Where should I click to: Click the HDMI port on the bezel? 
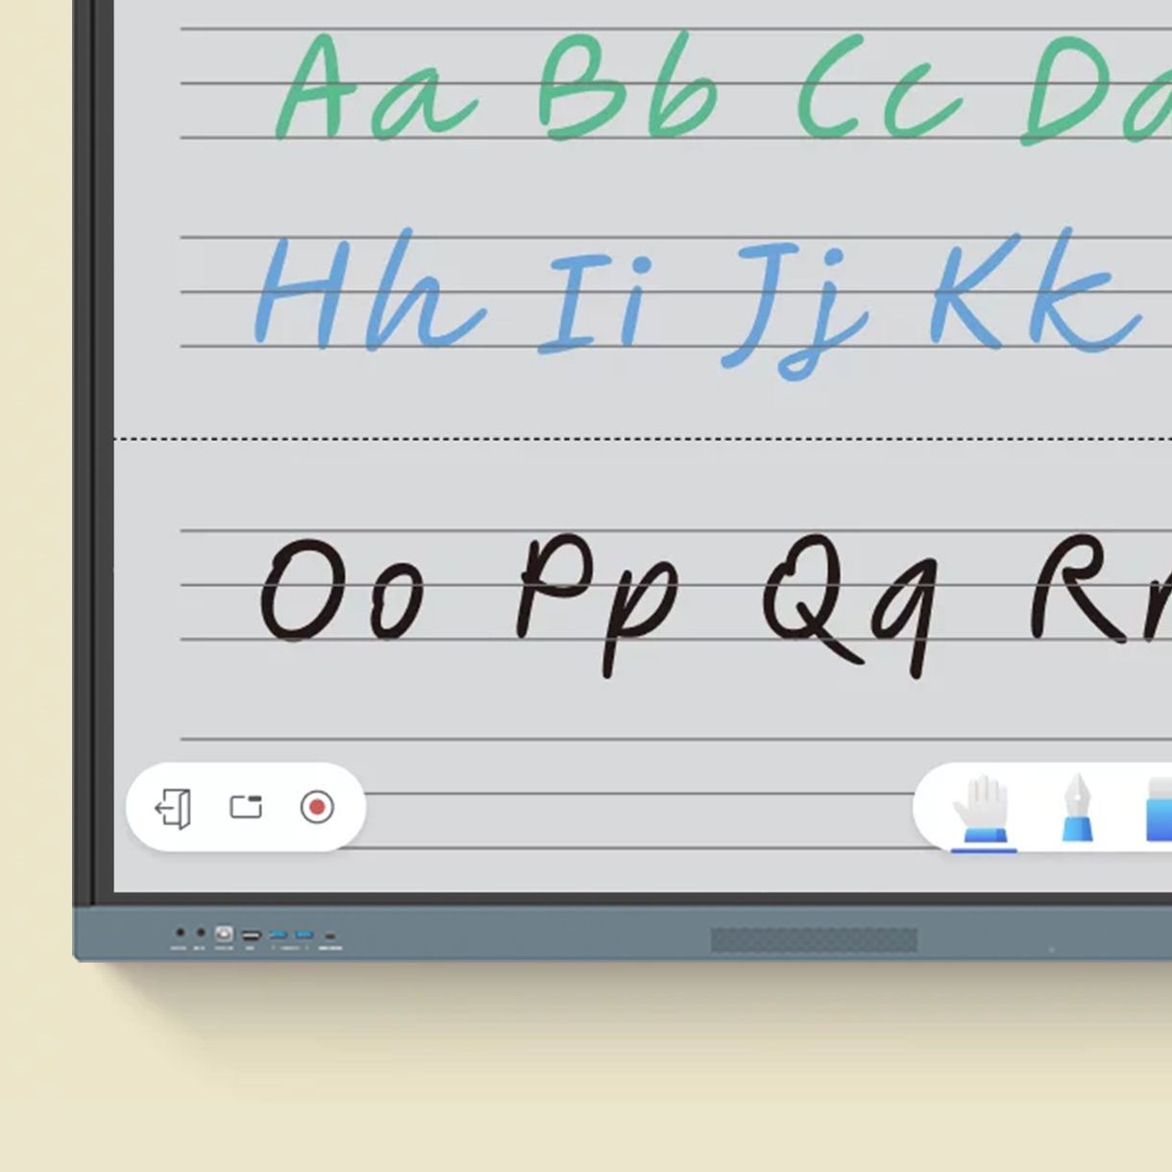coord(251,935)
